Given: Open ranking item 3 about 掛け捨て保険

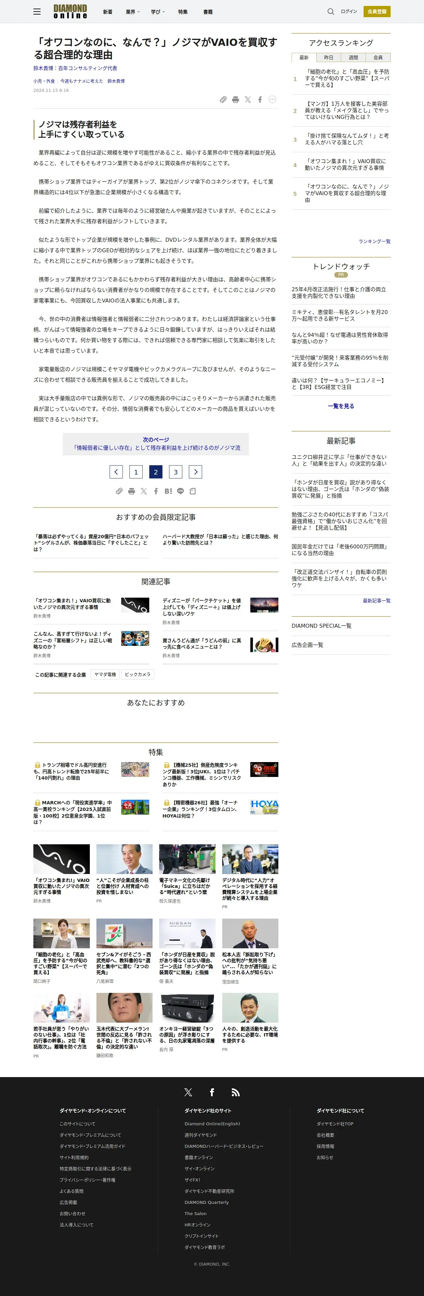Looking at the screenshot, I should tap(347, 139).
